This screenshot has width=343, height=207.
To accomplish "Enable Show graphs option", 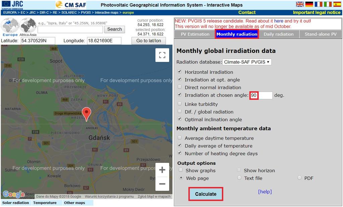I will (181, 170).
